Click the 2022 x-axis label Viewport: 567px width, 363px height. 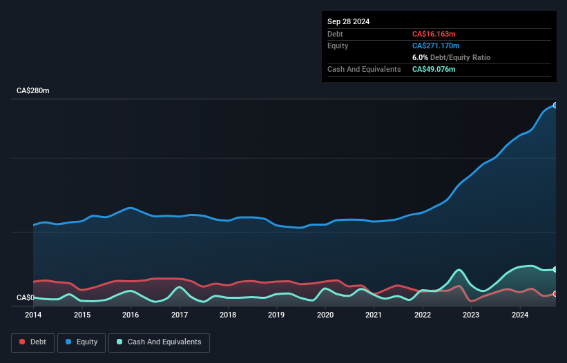(x=423, y=315)
